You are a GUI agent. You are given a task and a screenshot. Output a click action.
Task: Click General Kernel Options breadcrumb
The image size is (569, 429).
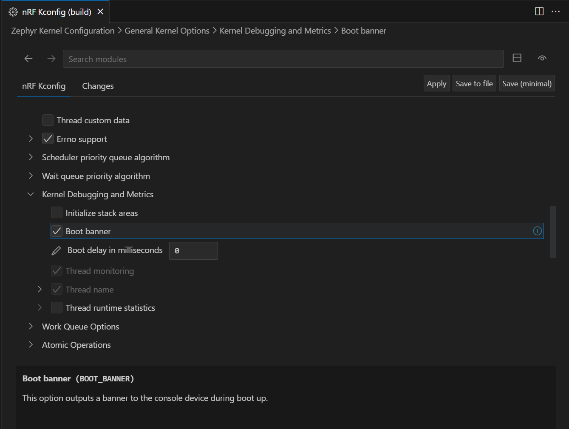(x=167, y=31)
